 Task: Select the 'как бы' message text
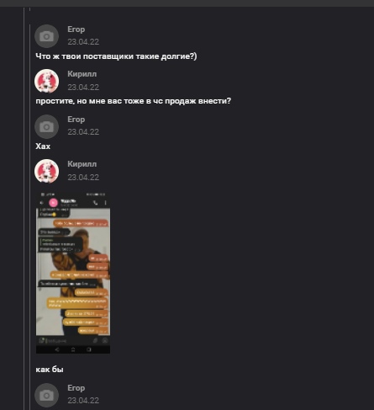pos(50,370)
